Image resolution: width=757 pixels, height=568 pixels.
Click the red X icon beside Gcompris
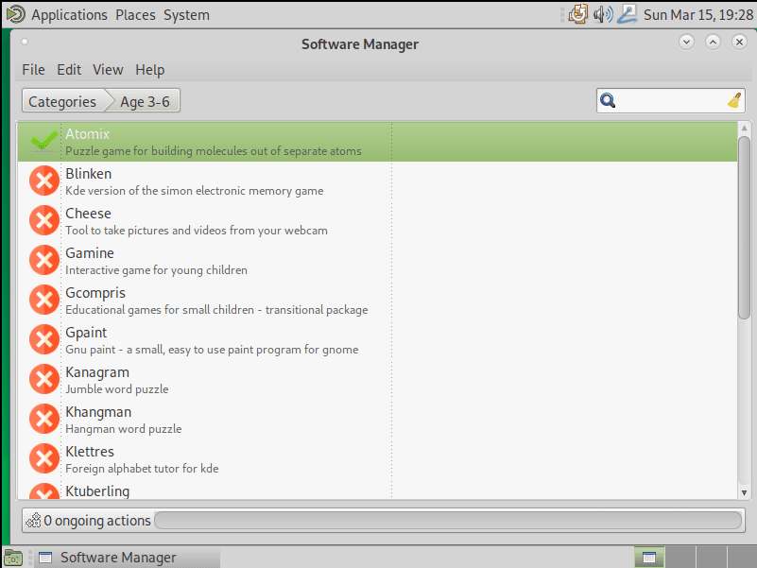[x=44, y=300]
